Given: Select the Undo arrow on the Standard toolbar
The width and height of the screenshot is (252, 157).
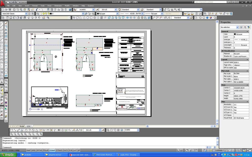Looking at the screenshot, I should [x=37, y=10].
